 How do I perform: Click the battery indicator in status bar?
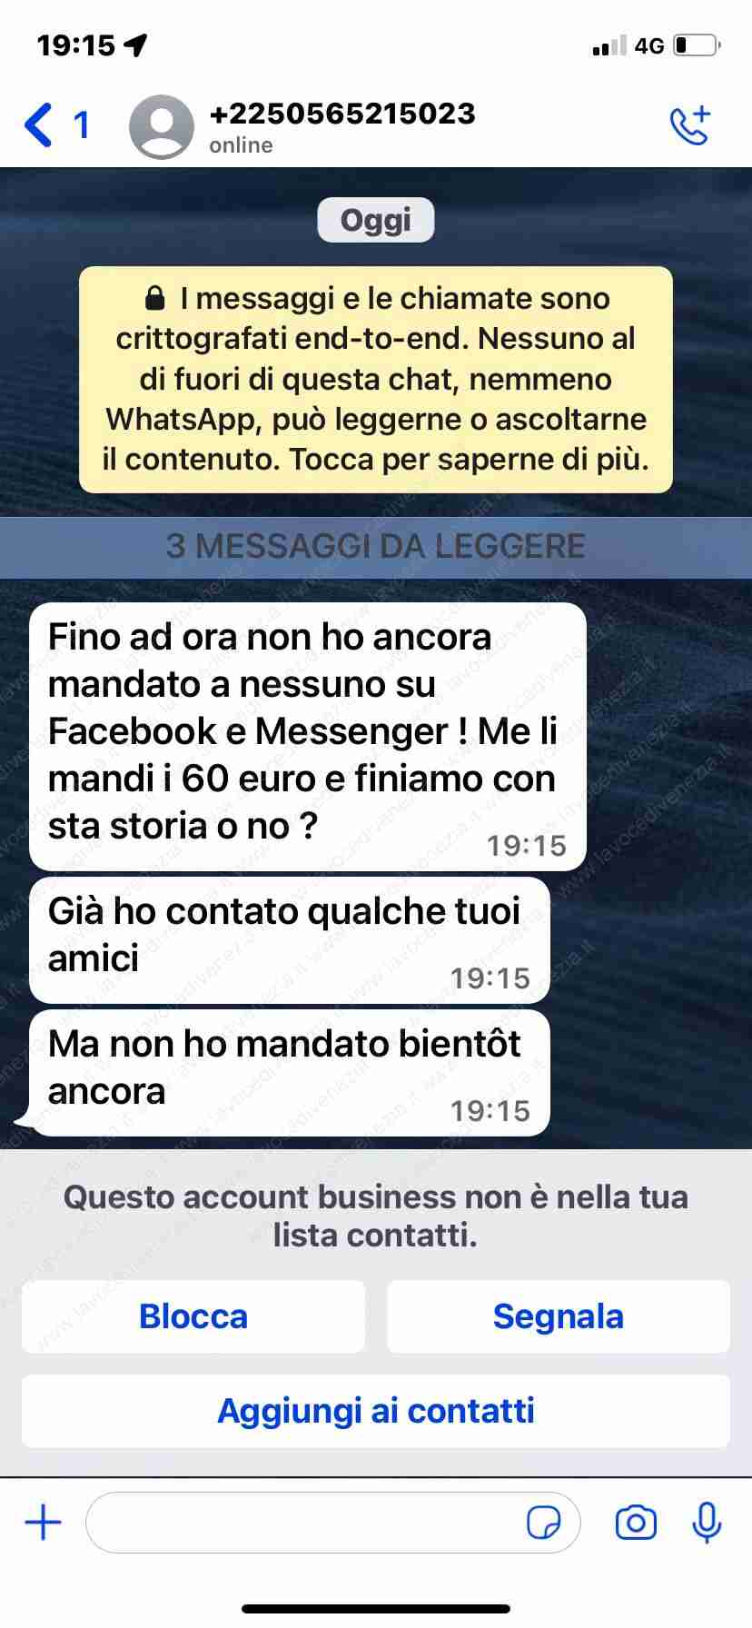coord(698,45)
